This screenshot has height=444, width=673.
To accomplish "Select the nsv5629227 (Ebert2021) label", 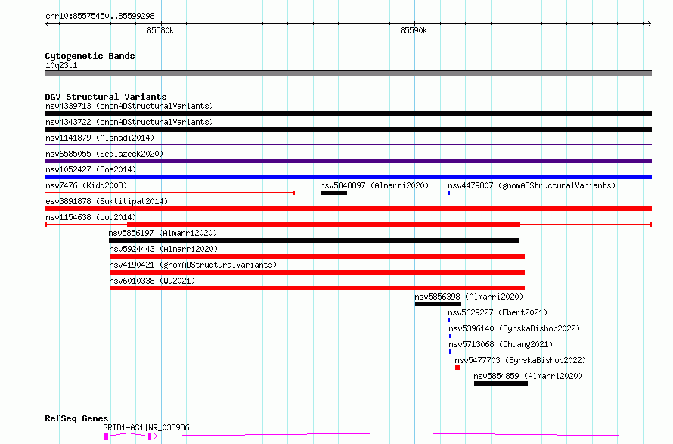I will [x=498, y=312].
